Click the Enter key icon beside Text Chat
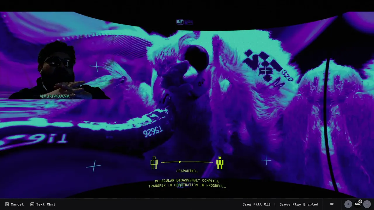374x210 pixels. pyautogui.click(x=32, y=204)
